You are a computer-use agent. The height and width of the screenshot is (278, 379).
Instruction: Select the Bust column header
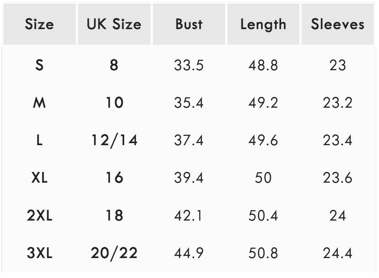189,25
